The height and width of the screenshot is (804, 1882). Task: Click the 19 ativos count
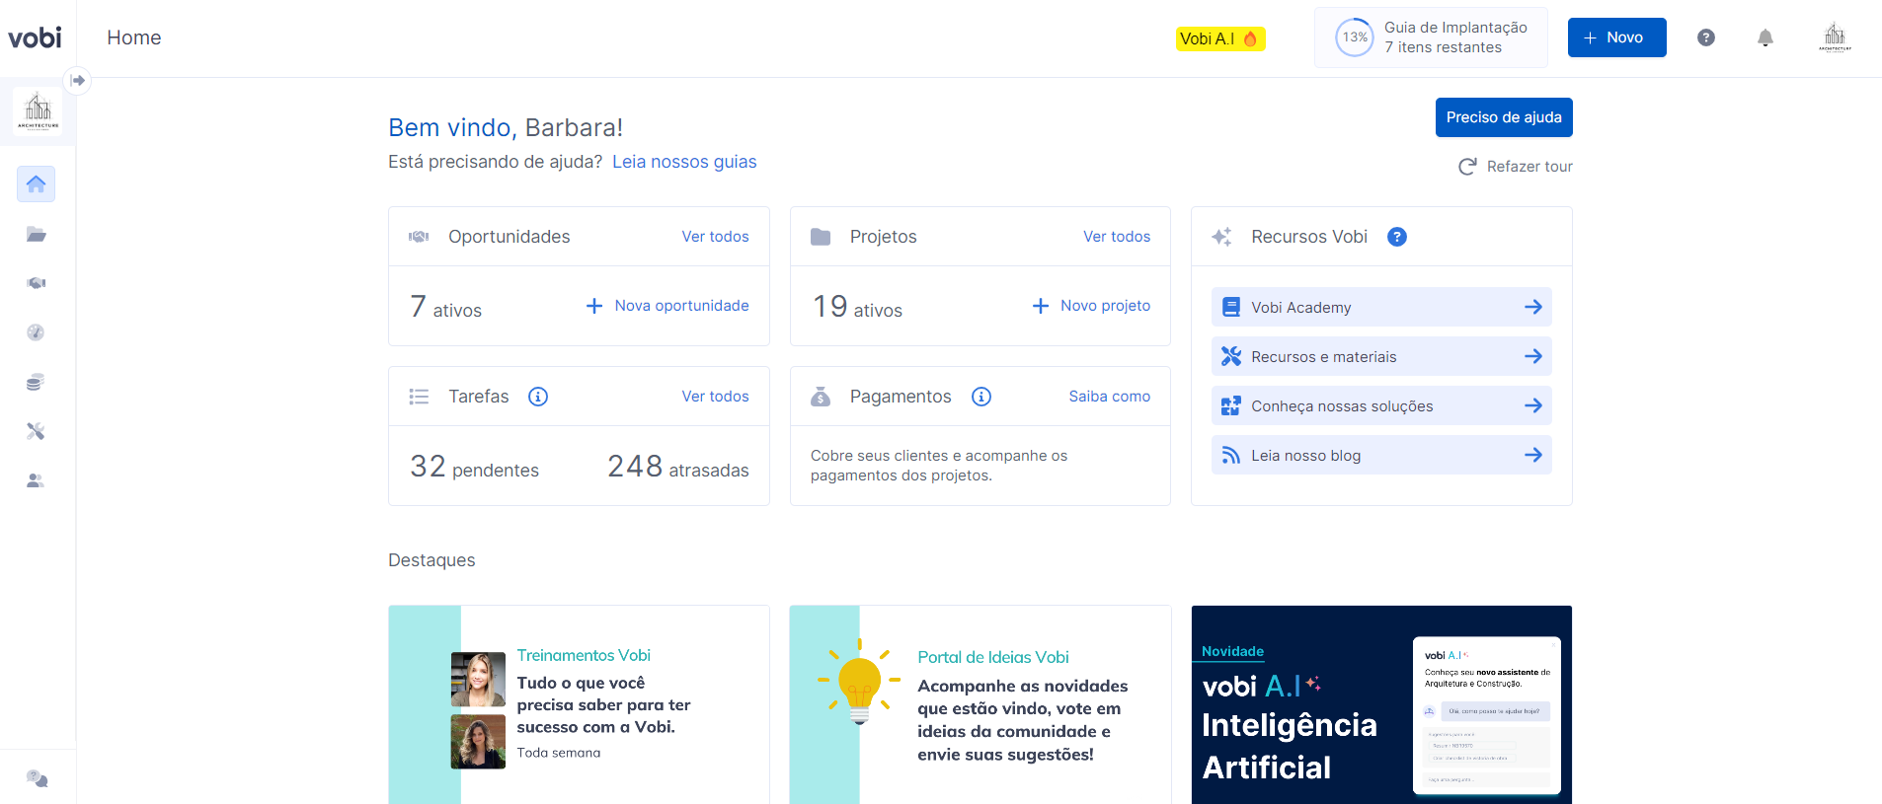click(857, 308)
